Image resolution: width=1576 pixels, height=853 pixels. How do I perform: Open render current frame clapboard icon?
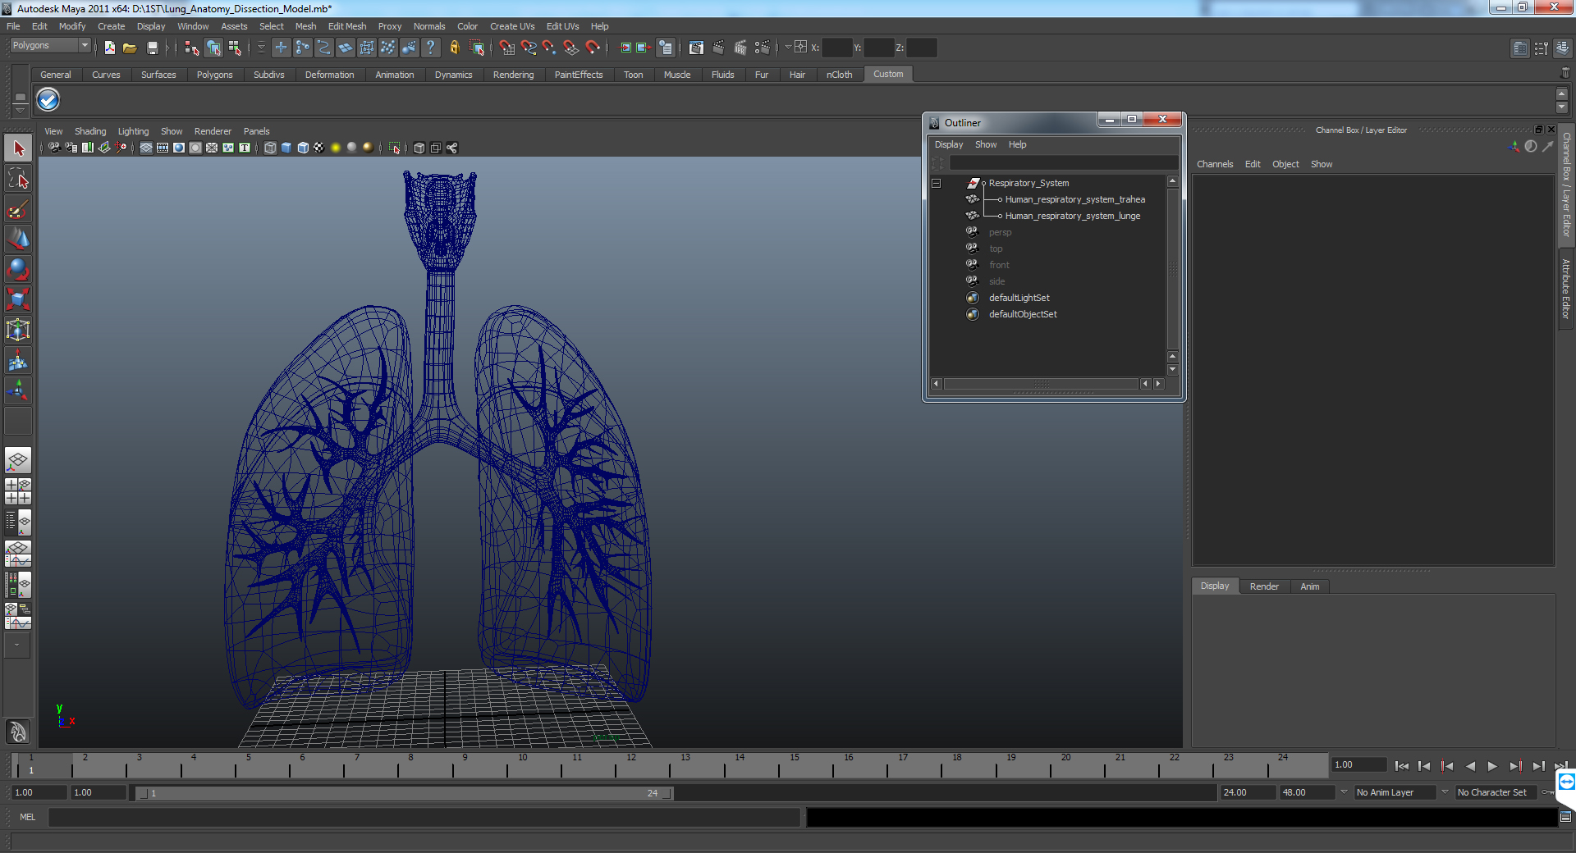pos(718,48)
